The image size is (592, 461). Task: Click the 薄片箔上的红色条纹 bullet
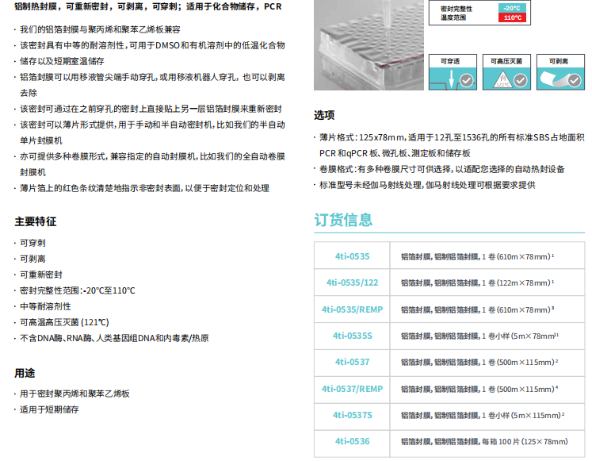(144, 188)
